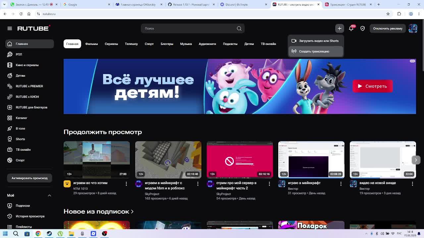
Task: Switch to Аудиокниги category tab
Action: [207, 44]
